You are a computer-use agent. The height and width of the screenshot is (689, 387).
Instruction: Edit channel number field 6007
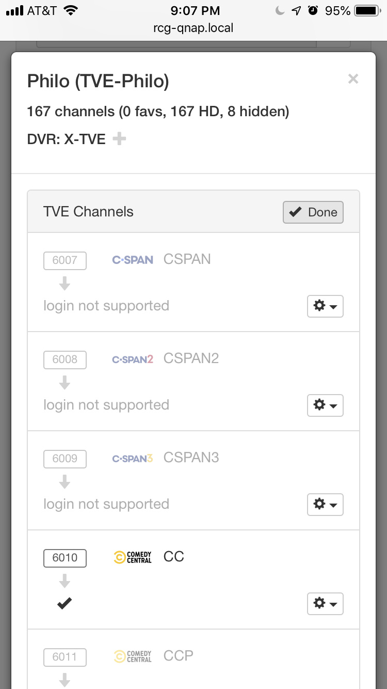(x=65, y=260)
